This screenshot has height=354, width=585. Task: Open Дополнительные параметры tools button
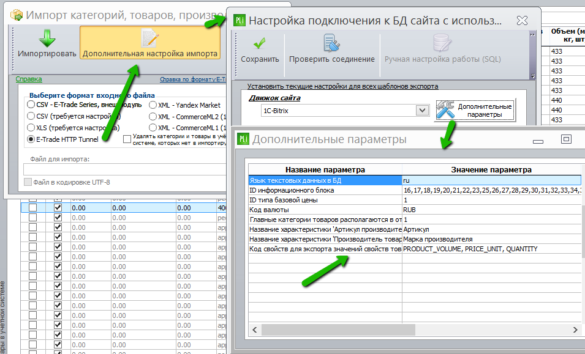(x=475, y=110)
